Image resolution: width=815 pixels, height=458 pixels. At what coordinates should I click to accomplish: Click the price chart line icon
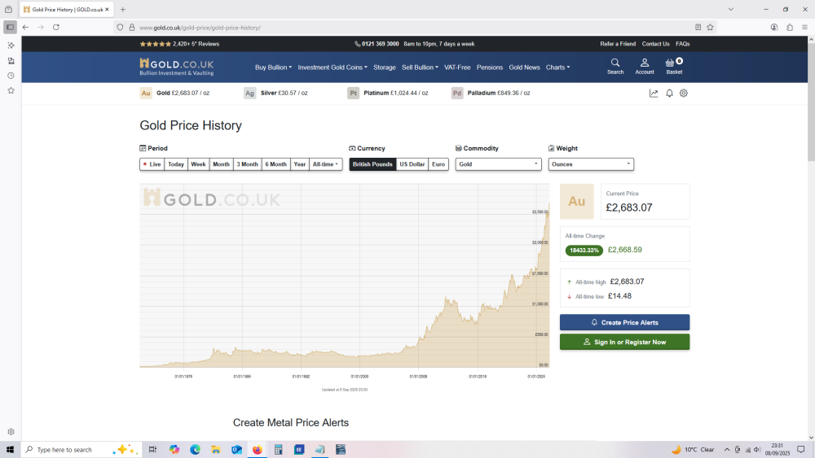click(654, 94)
